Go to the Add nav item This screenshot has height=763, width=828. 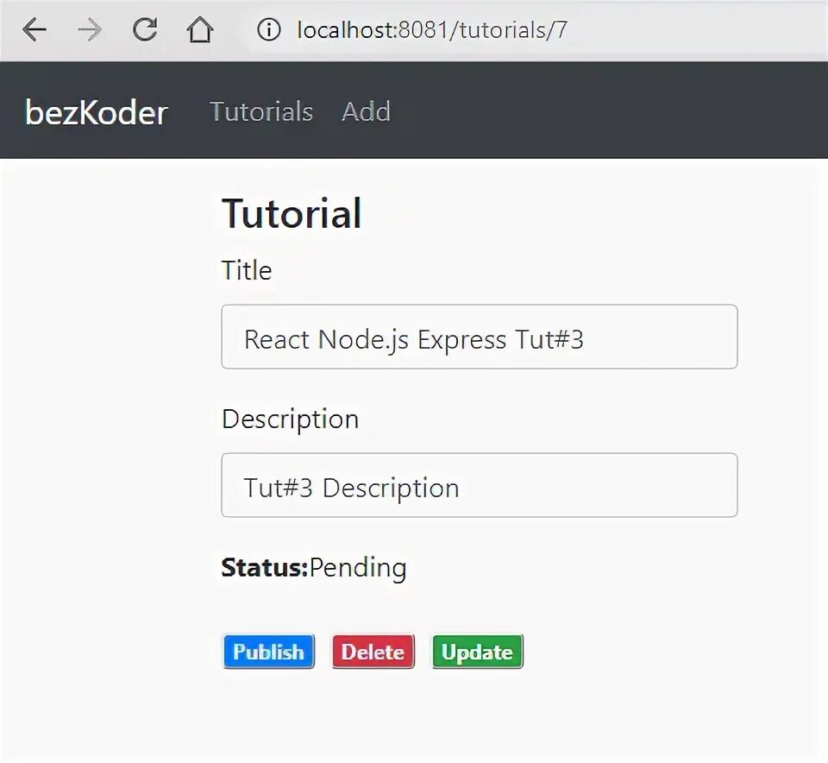click(x=366, y=112)
